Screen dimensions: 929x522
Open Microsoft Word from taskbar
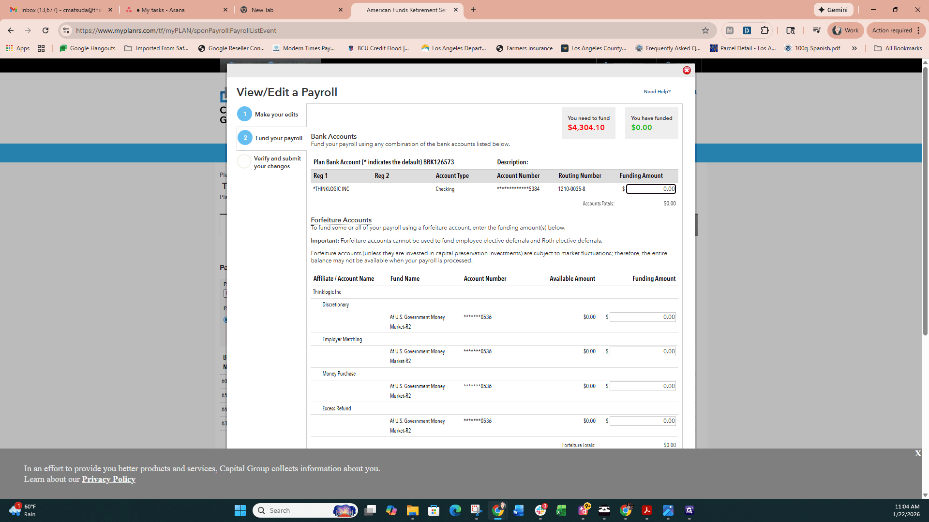coord(519,510)
